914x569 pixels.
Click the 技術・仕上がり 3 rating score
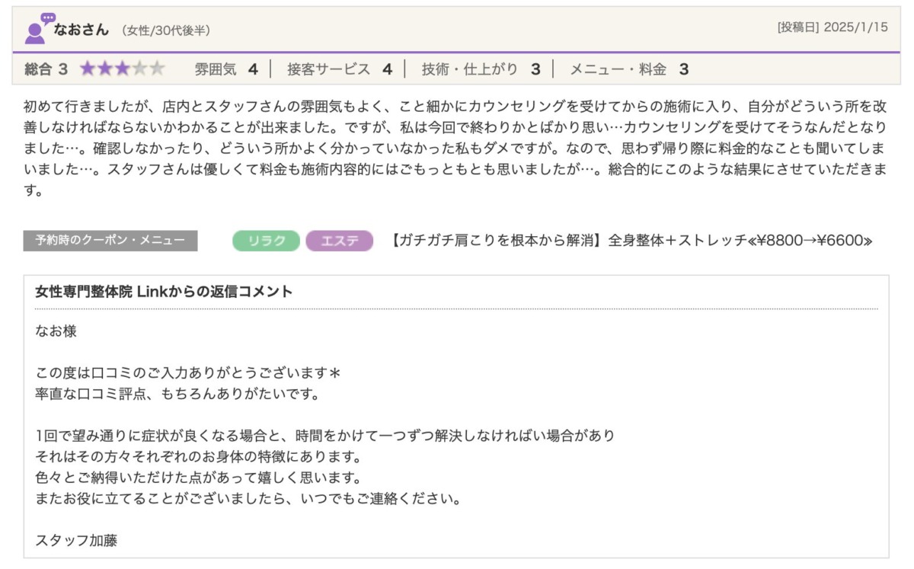point(481,69)
